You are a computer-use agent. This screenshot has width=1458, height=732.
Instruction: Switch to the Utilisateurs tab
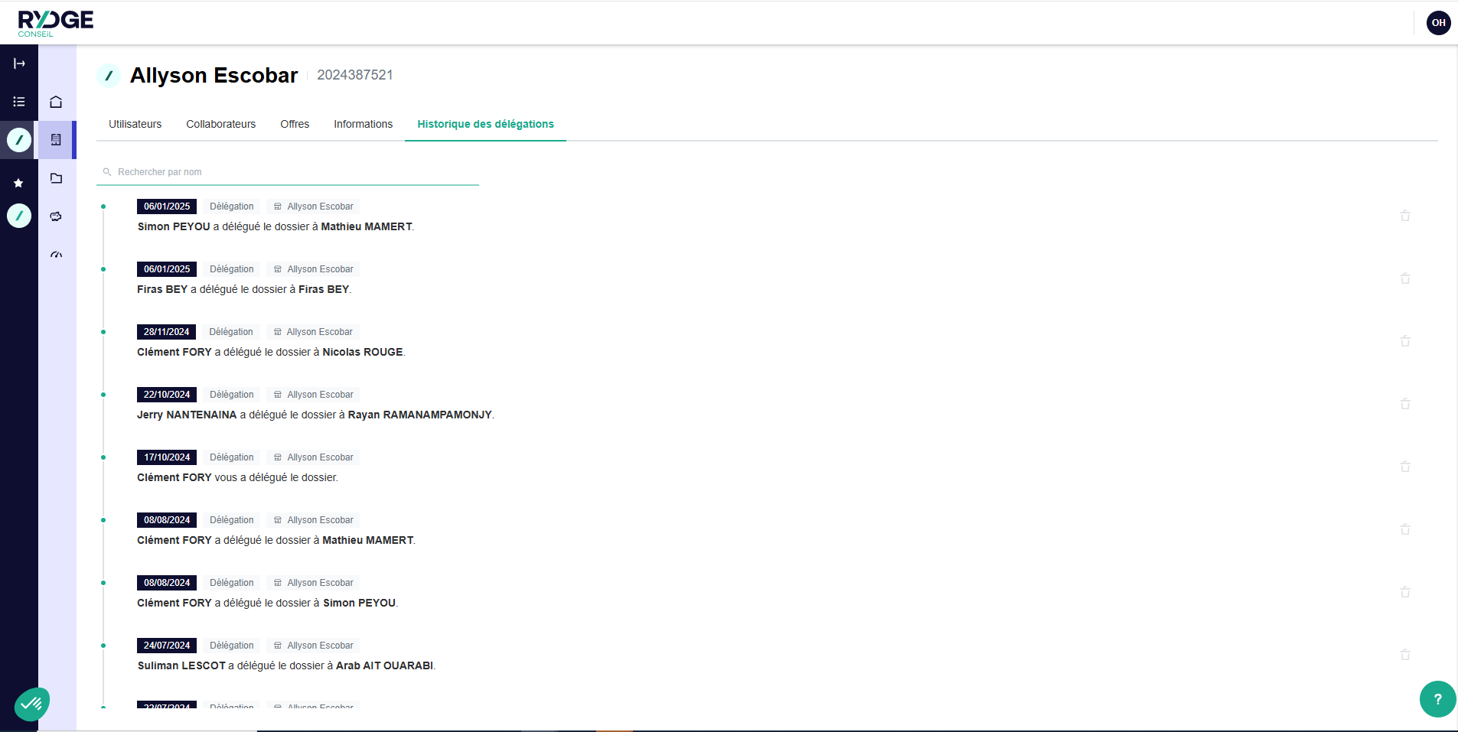coord(135,124)
